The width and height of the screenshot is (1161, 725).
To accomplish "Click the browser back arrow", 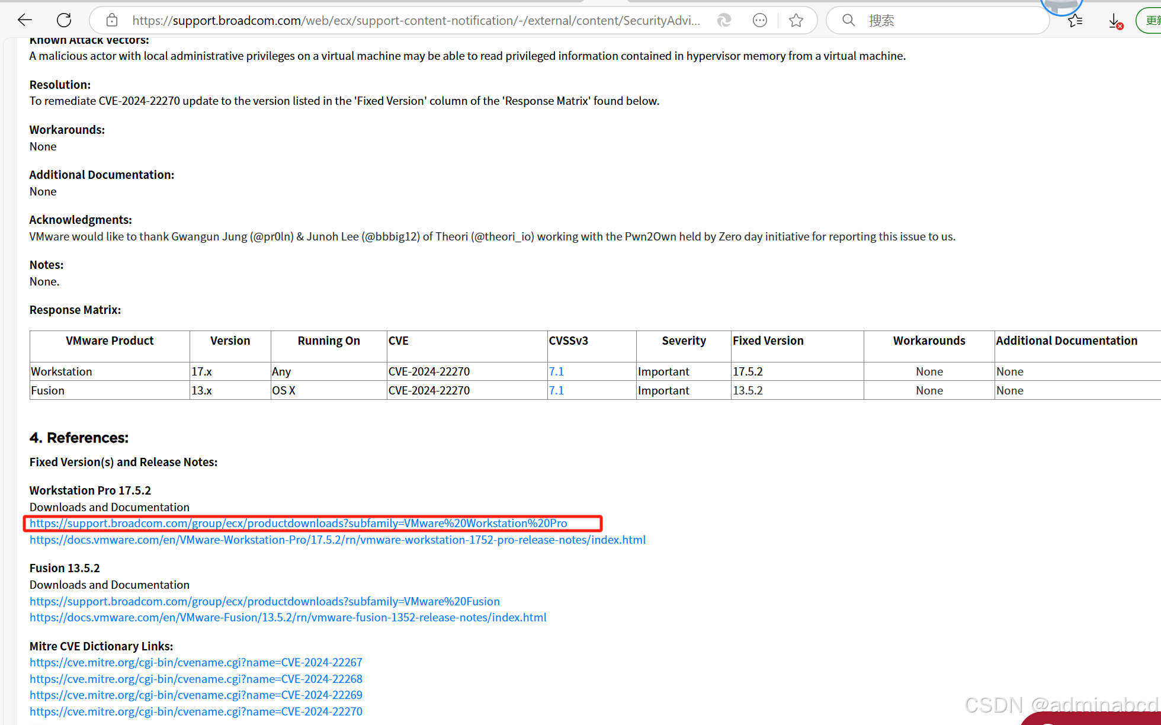I will click(x=24, y=20).
